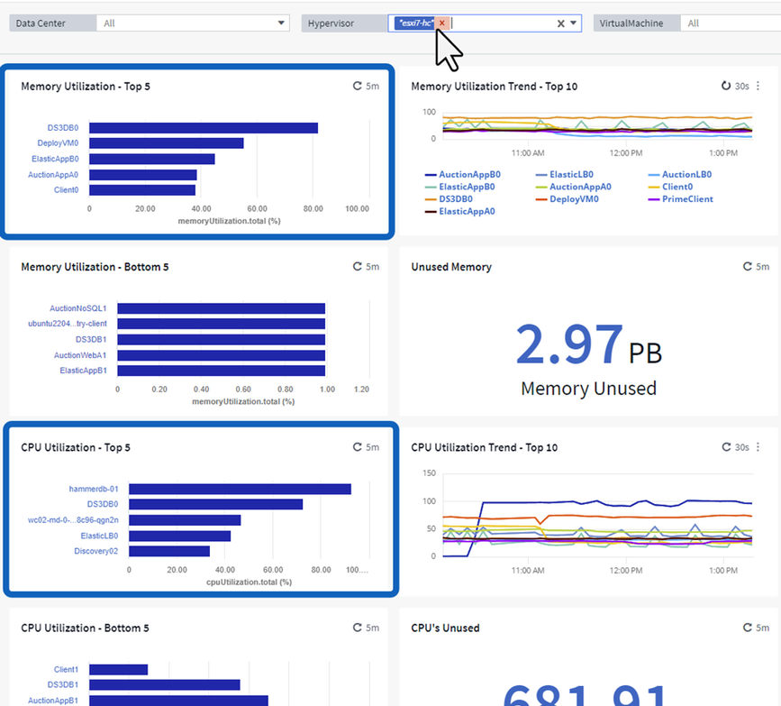Click the CPU Utilization Trend - Top 10 title
Screen dimensions: 781x706
484,447
